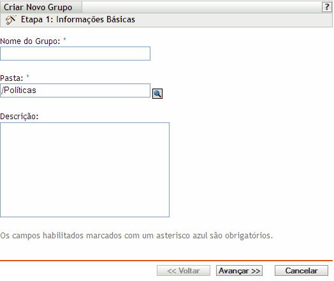The width and height of the screenshot is (334, 281).
Task: Click the Pasta label text
Action: pyautogui.click(x=11, y=78)
